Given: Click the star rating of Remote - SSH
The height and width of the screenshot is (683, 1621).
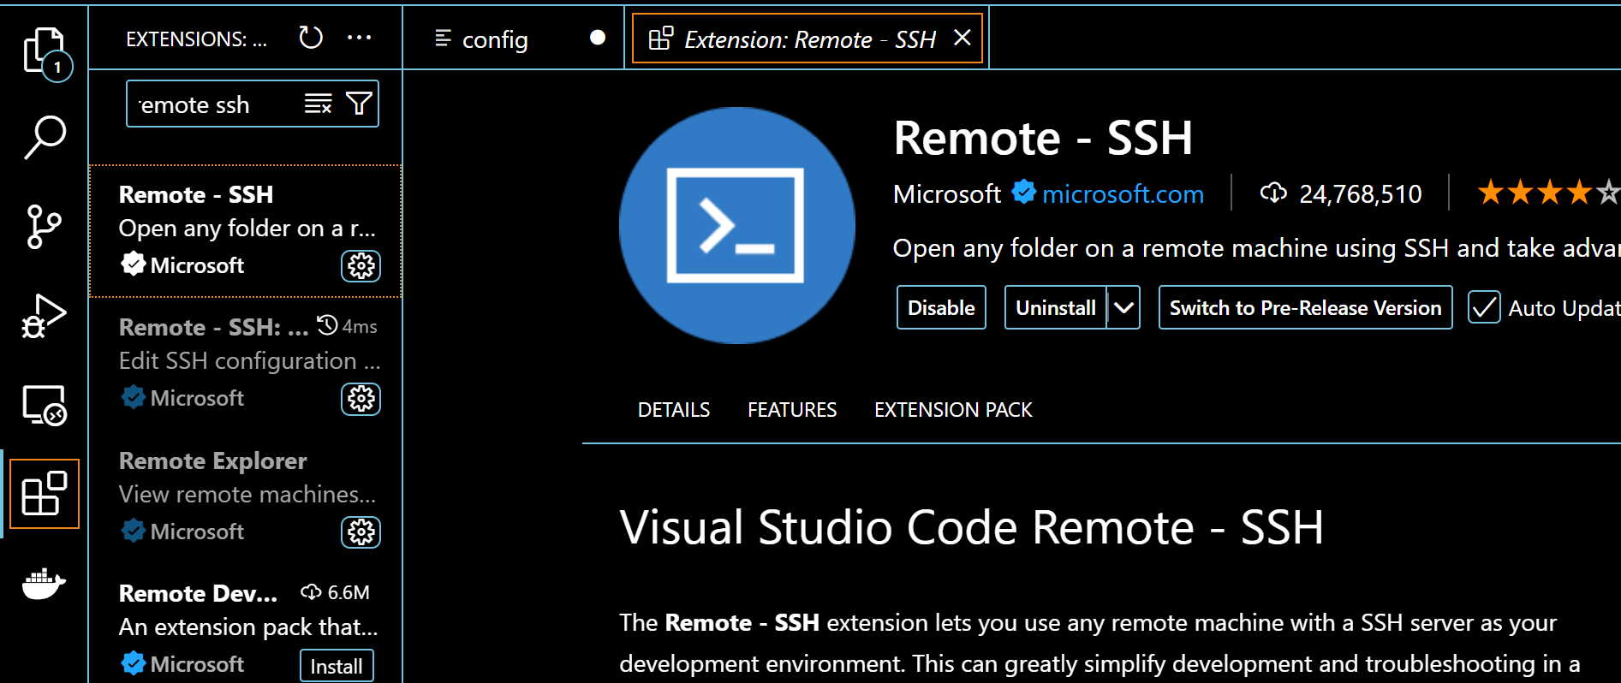Looking at the screenshot, I should 1548,193.
